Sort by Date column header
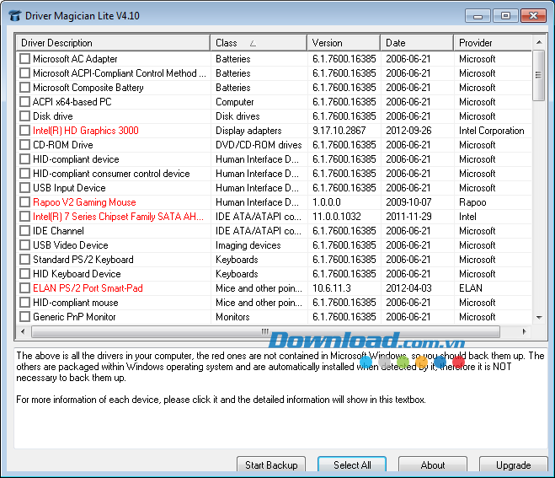This screenshot has height=478, width=555. 418,43
